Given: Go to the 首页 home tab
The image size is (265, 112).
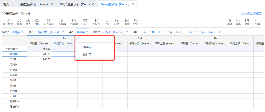Looking at the screenshot, I should coord(6,4).
